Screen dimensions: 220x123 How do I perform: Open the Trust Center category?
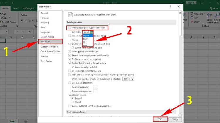(46, 61)
